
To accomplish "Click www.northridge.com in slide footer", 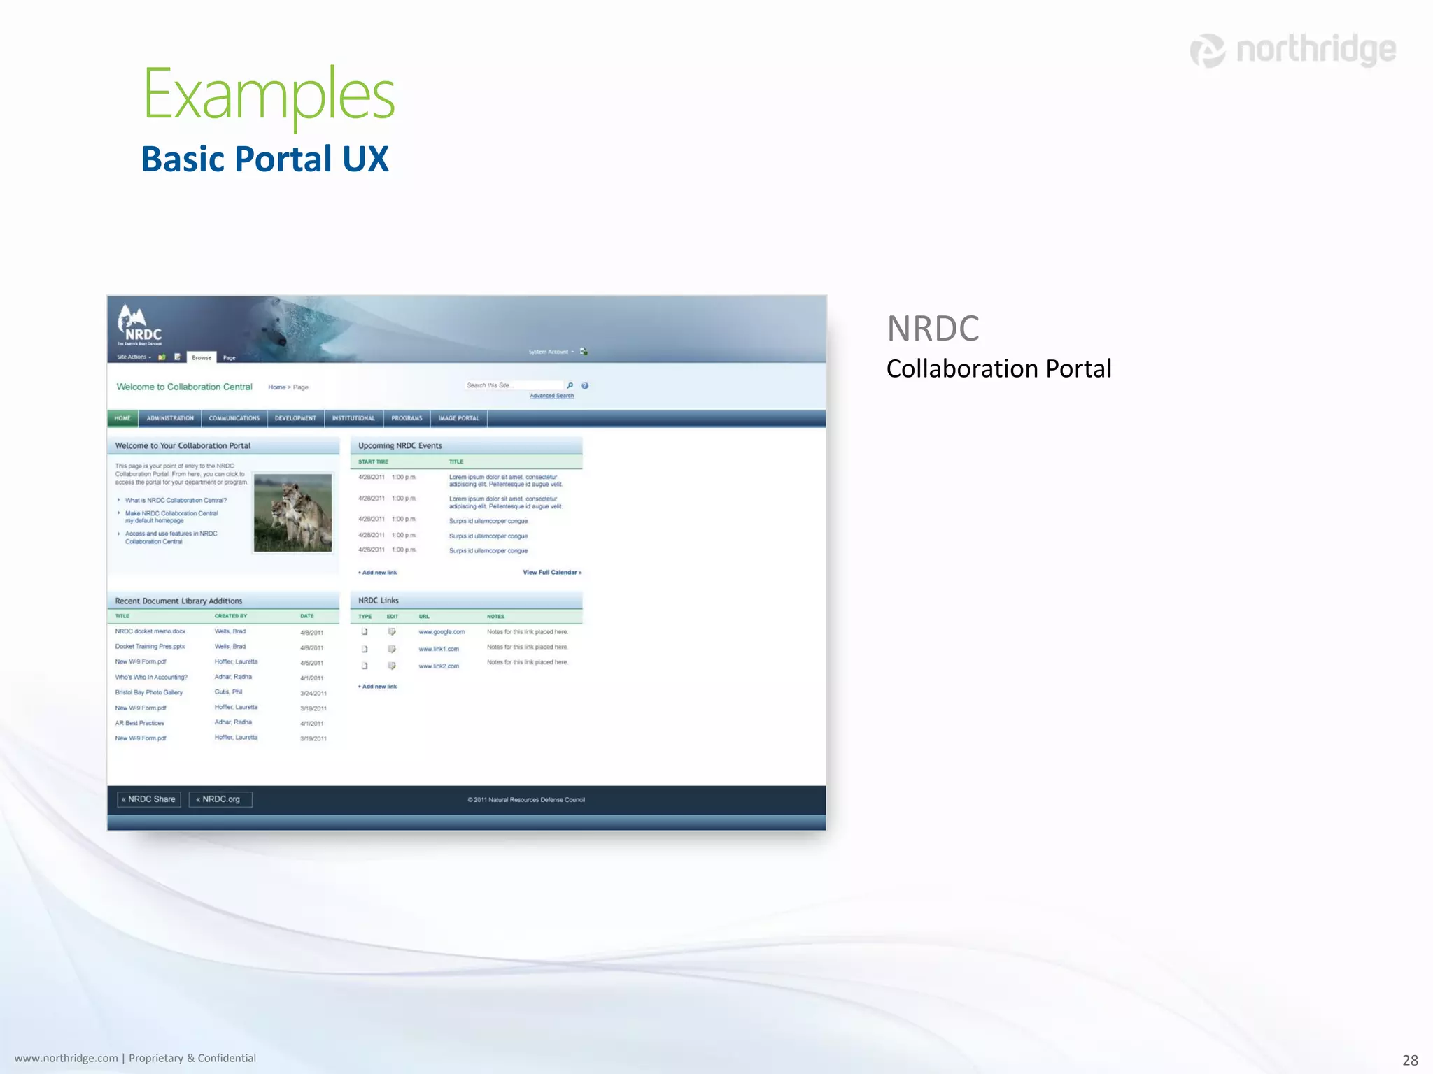I will [x=66, y=1058].
